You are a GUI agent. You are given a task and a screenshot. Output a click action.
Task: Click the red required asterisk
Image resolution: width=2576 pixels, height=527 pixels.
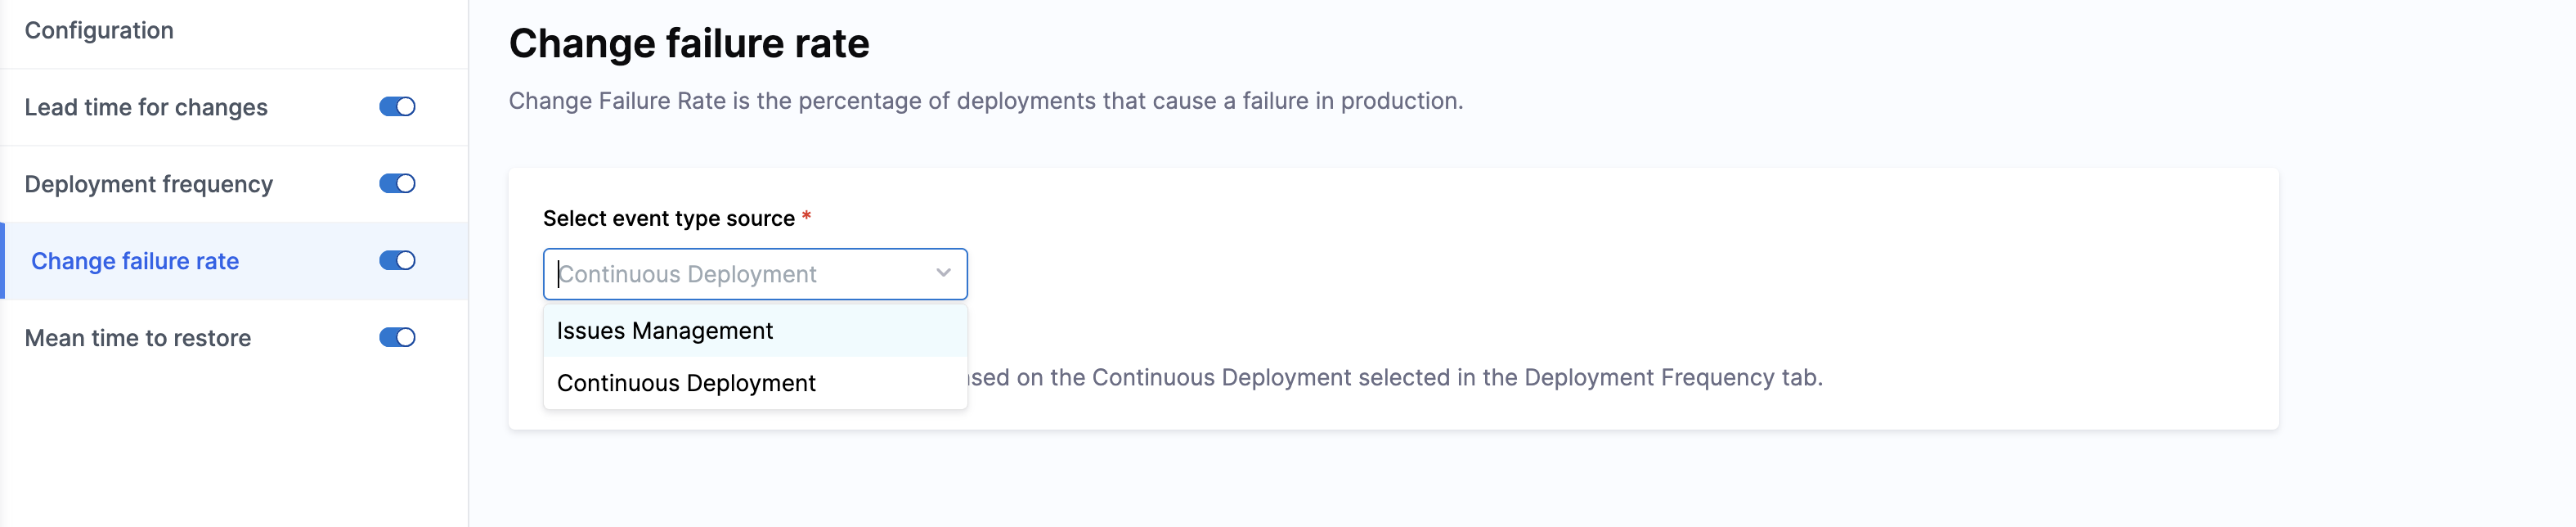[x=806, y=217]
